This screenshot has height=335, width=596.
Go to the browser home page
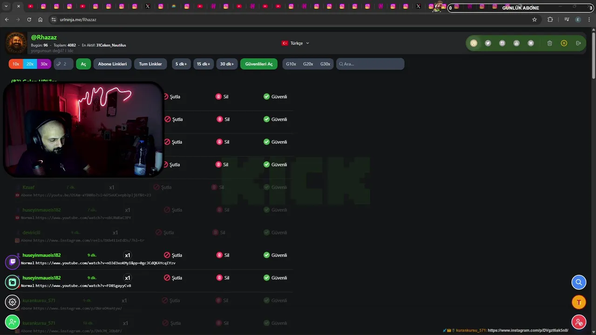(41, 20)
